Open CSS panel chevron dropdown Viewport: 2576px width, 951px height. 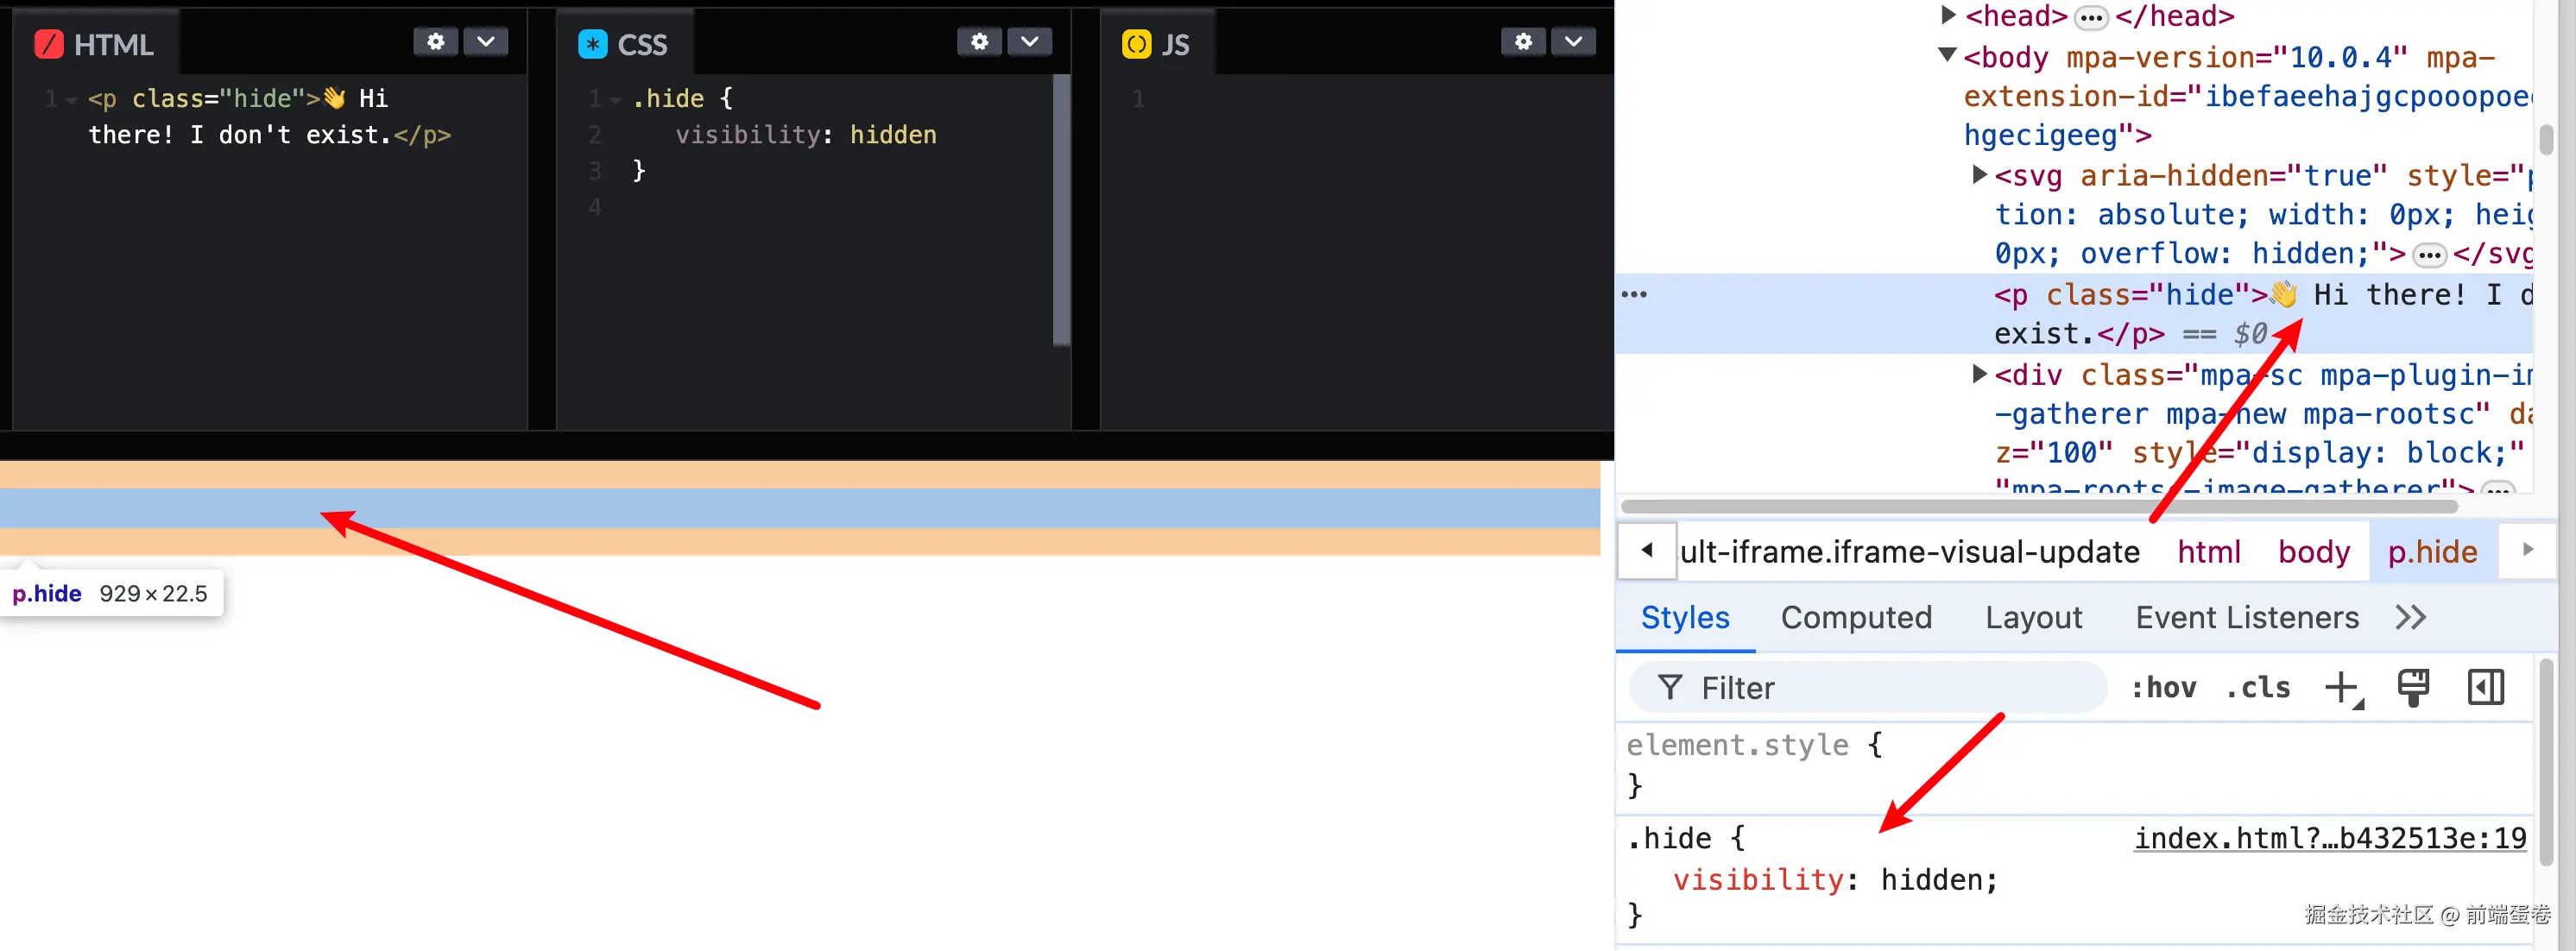click(x=1029, y=42)
